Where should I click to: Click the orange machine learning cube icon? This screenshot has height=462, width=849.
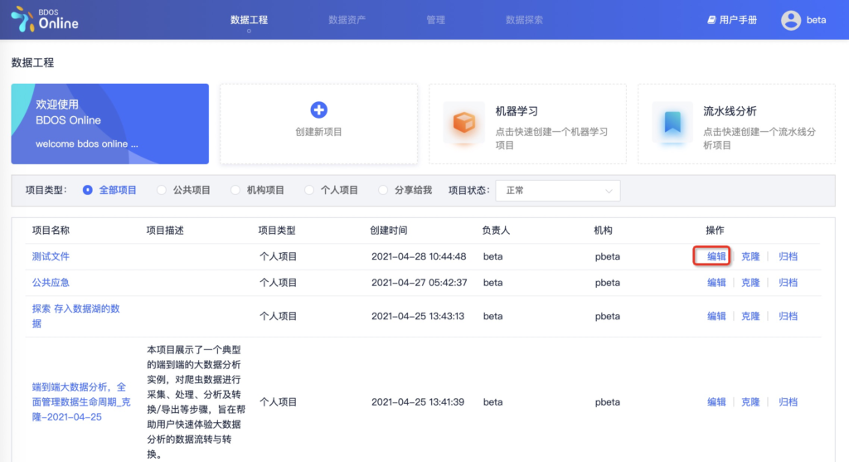[463, 123]
